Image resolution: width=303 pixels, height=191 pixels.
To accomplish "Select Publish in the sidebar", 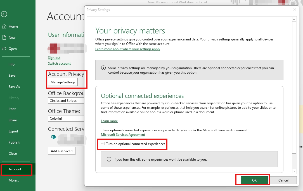I will click(x=14, y=142).
